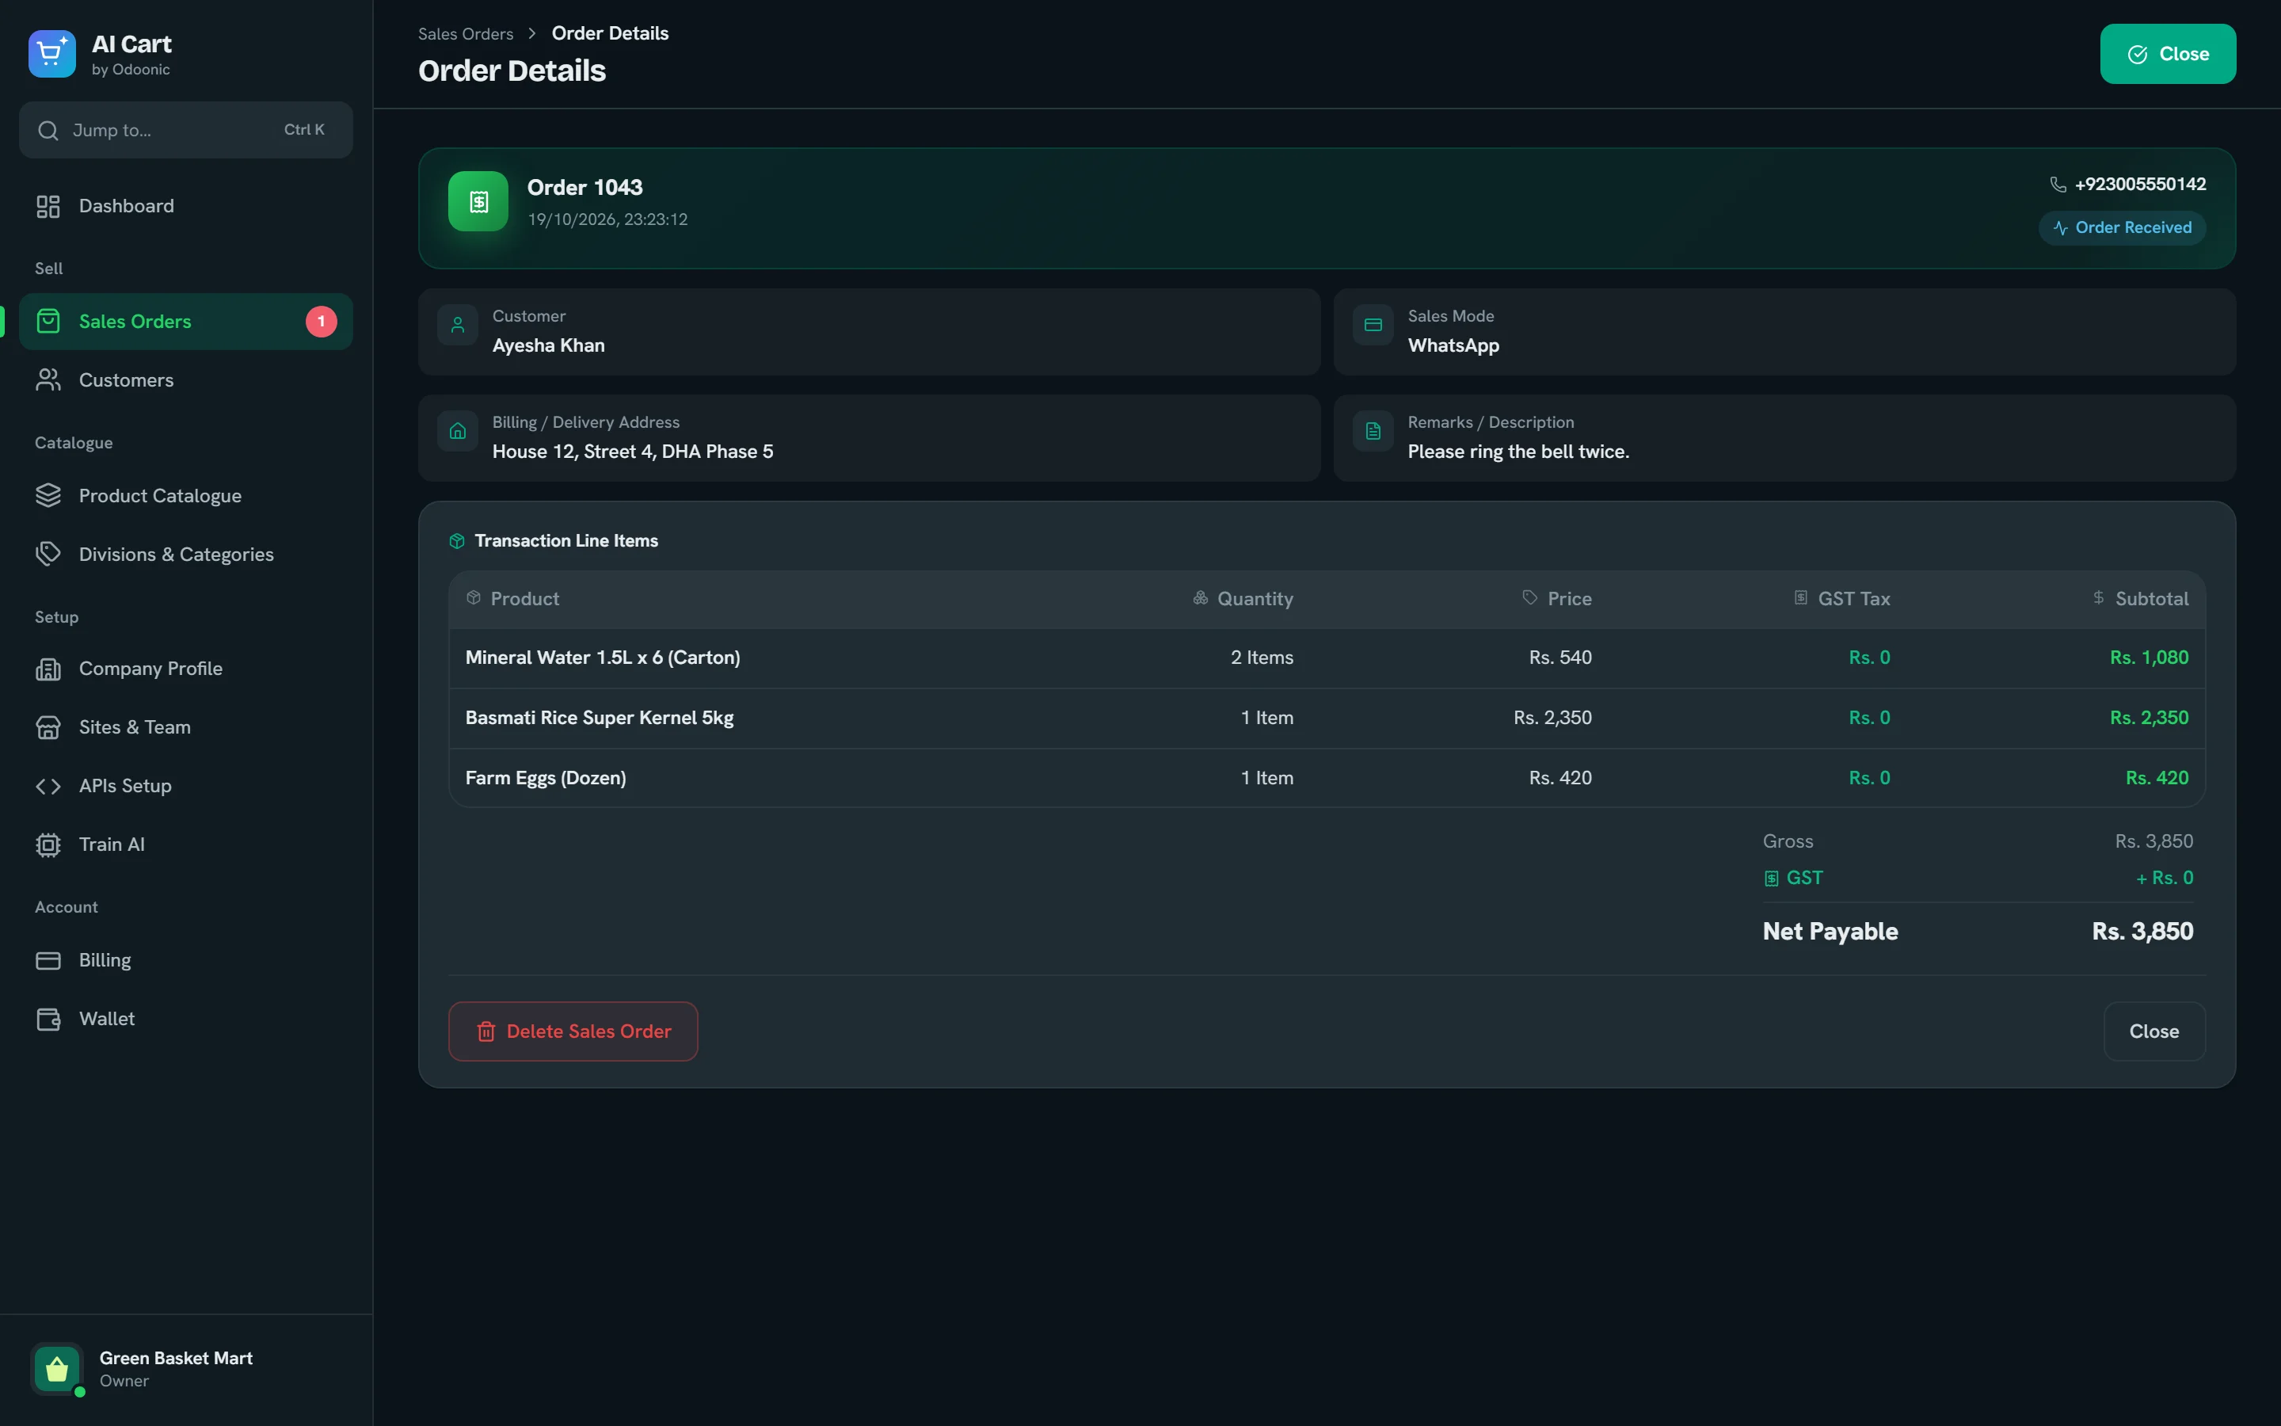2281x1426 pixels.
Task: Open the Wallet menu item
Action: [x=185, y=1019]
